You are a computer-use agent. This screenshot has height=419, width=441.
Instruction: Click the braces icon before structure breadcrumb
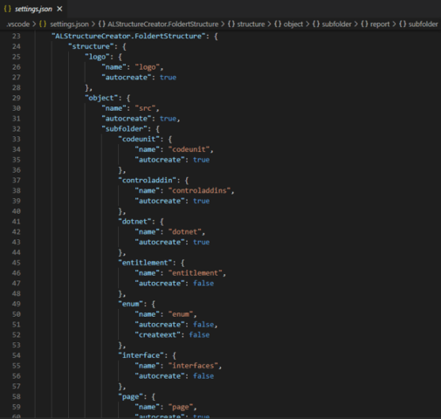[231, 24]
